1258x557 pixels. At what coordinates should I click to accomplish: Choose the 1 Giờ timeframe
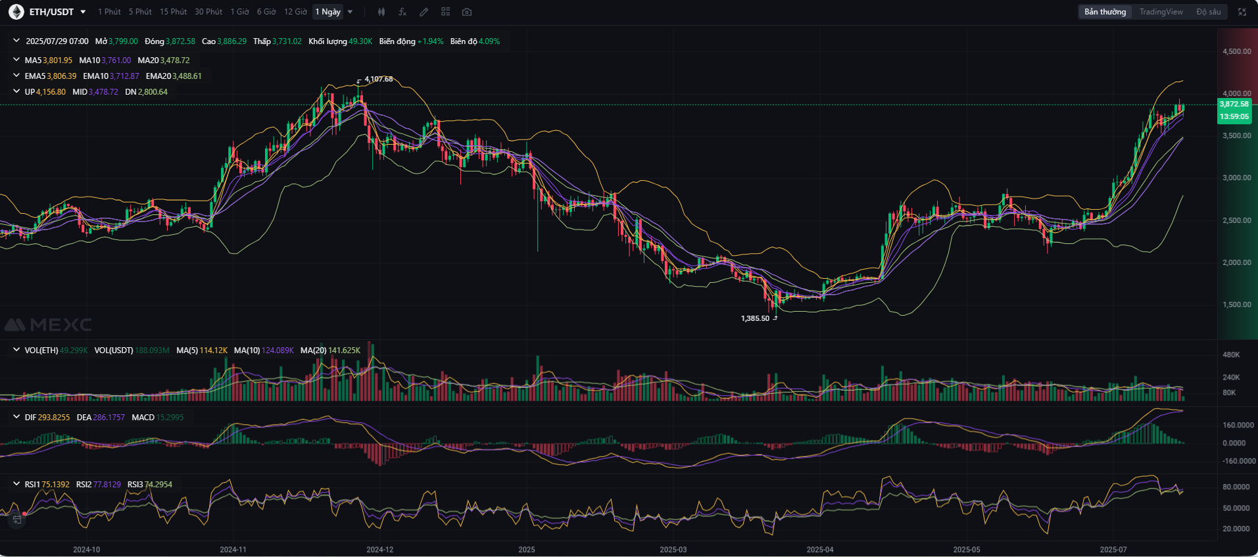pos(239,12)
